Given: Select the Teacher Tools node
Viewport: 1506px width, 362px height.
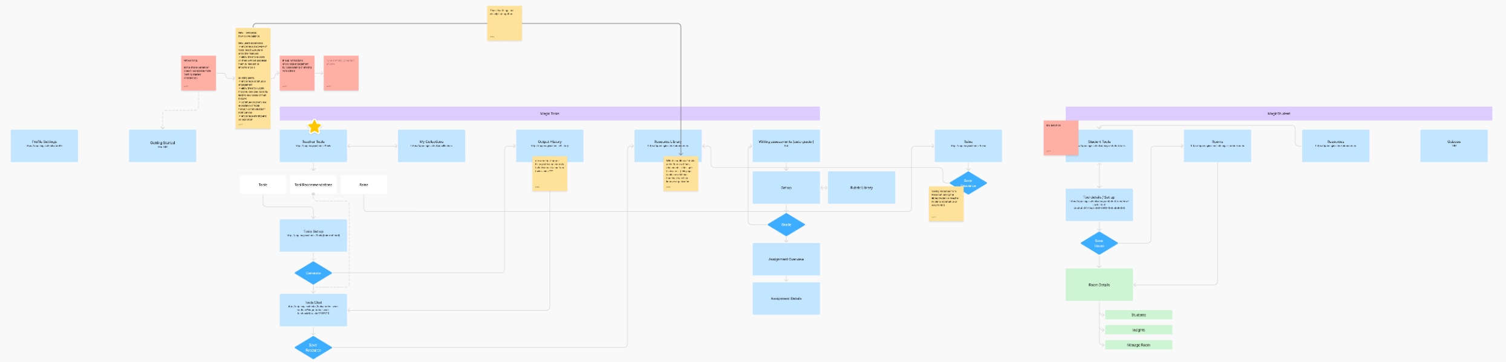Looking at the screenshot, I should pyautogui.click(x=313, y=145).
